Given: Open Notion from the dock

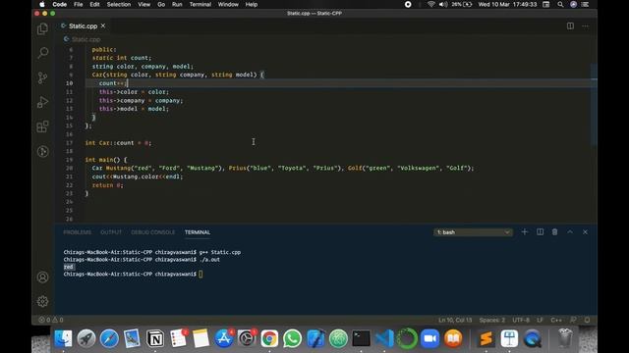Looking at the screenshot, I should (155, 338).
